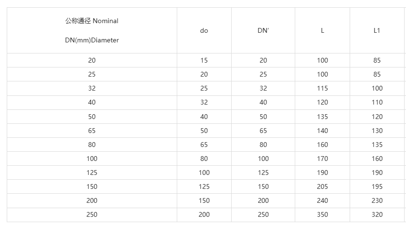
Task: Select L value 205 in row 150
Action: pos(322,186)
